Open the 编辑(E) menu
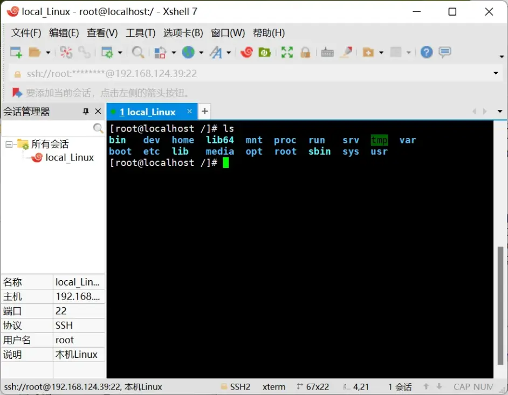This screenshot has height=395, width=508. [64, 33]
